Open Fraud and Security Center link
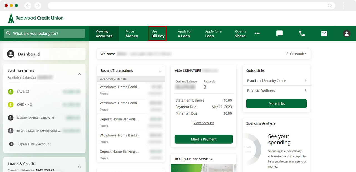 click(x=276, y=81)
